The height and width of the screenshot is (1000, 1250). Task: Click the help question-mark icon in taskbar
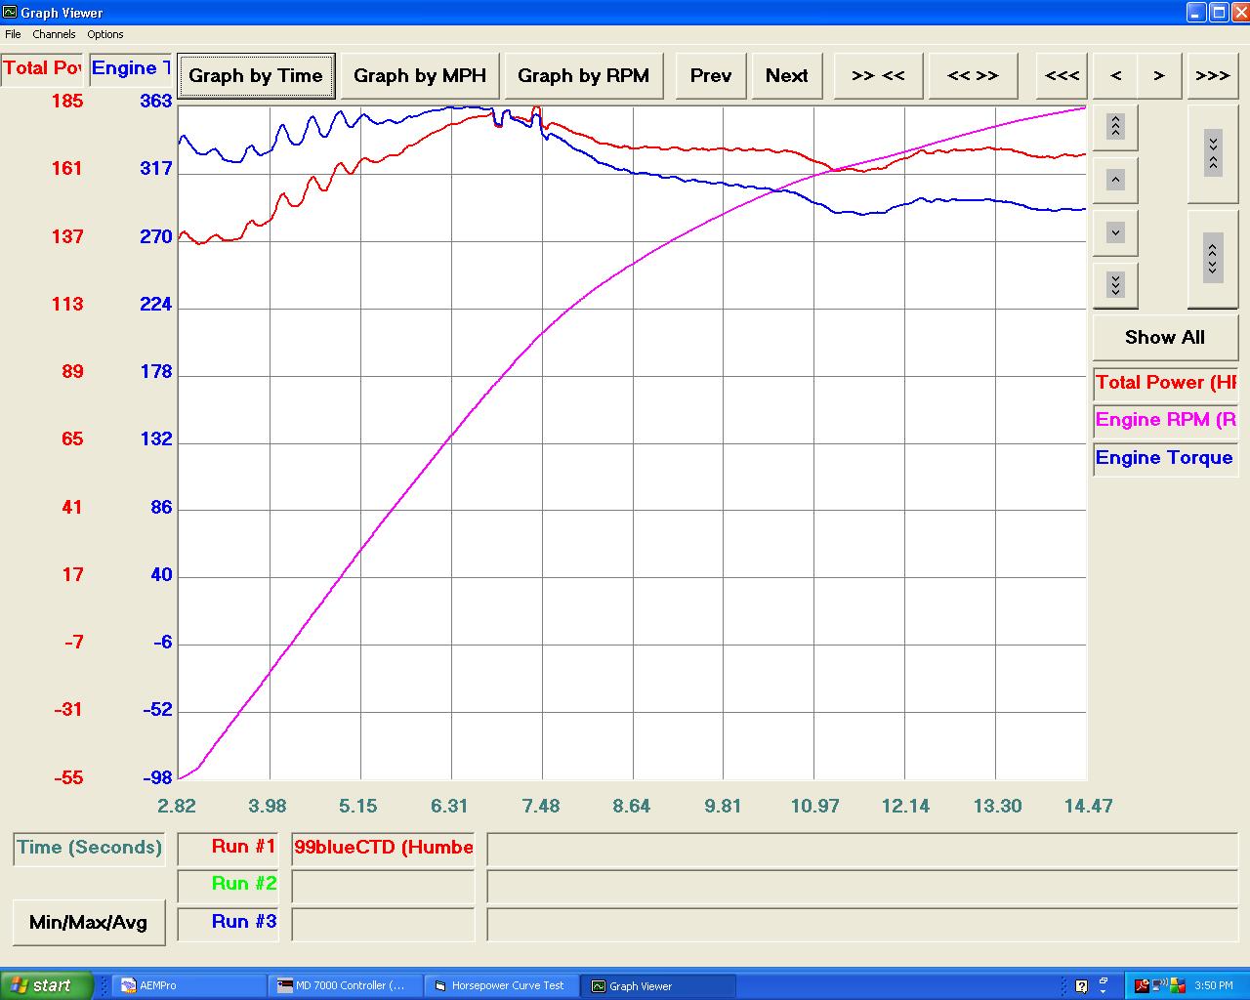pyautogui.click(x=1081, y=986)
